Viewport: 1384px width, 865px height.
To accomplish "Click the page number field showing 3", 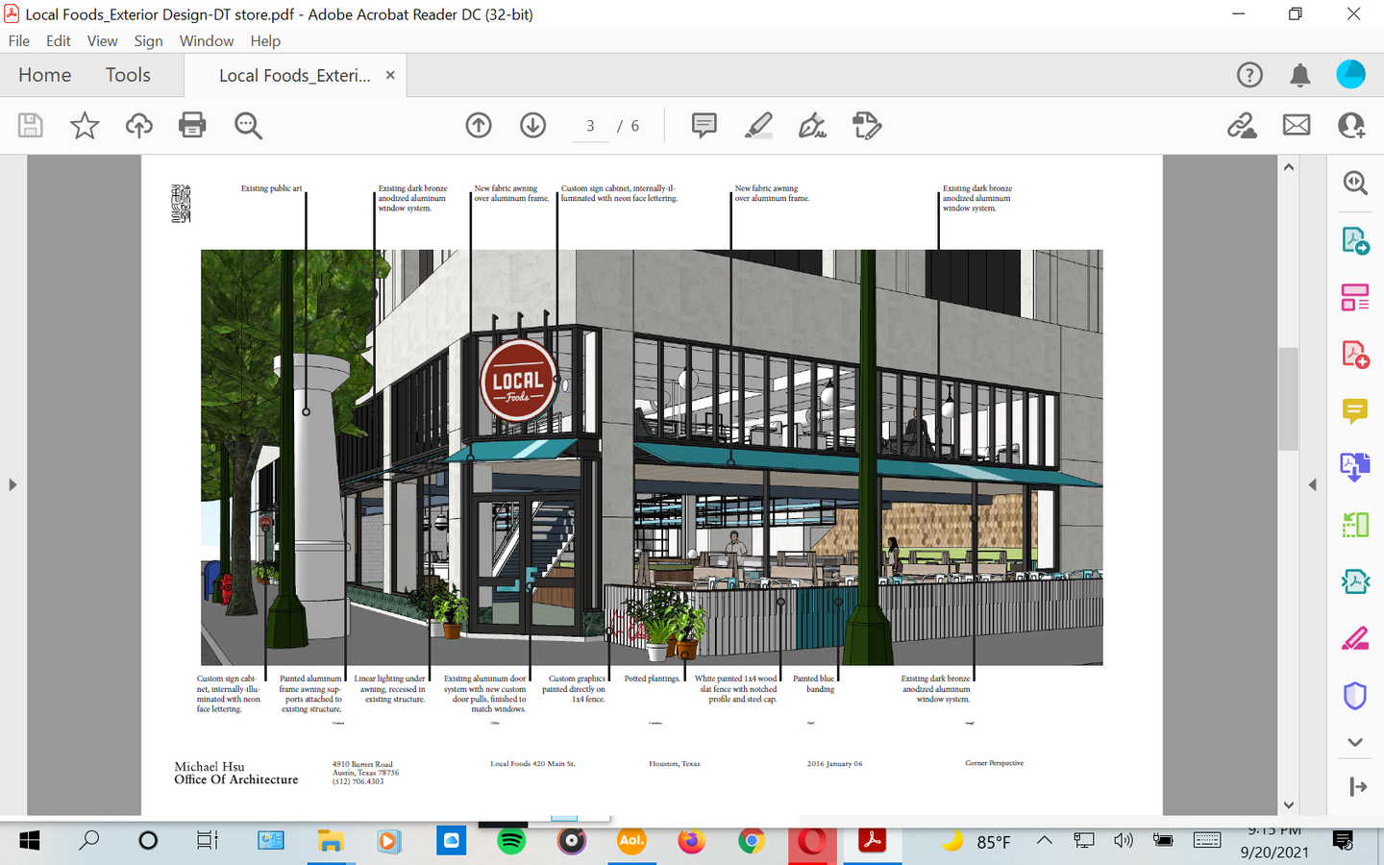I will (x=590, y=126).
